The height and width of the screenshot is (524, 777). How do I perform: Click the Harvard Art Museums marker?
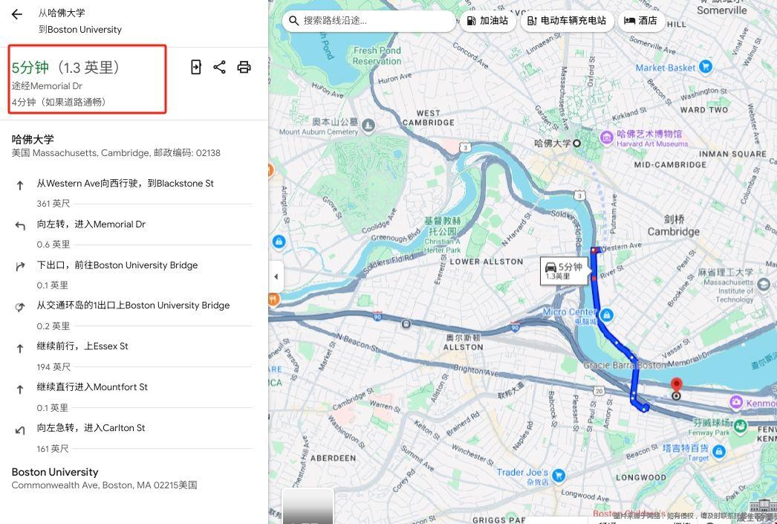pos(606,136)
